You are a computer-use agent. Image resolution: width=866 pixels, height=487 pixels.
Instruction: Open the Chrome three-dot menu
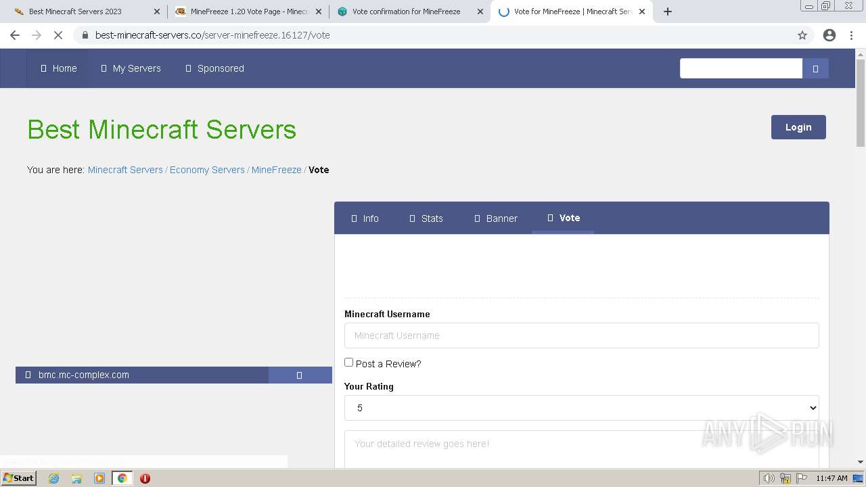point(851,35)
